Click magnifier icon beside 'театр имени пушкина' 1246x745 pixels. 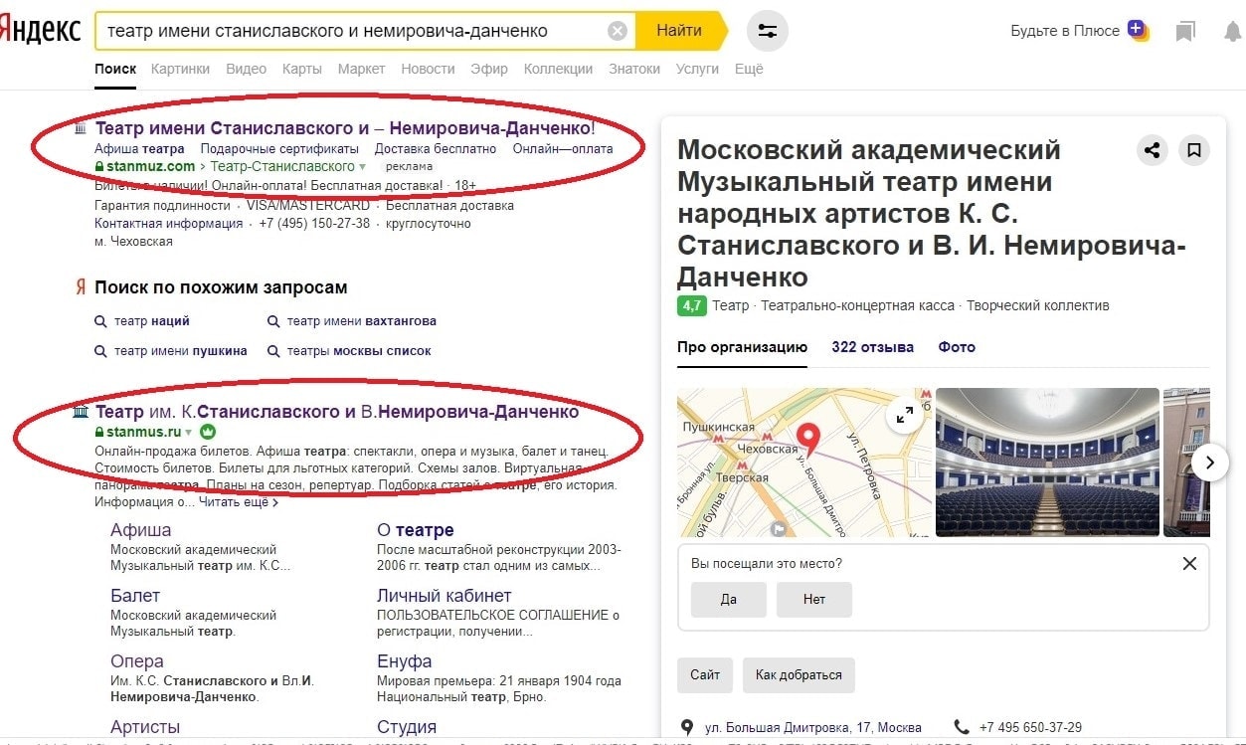coord(100,351)
